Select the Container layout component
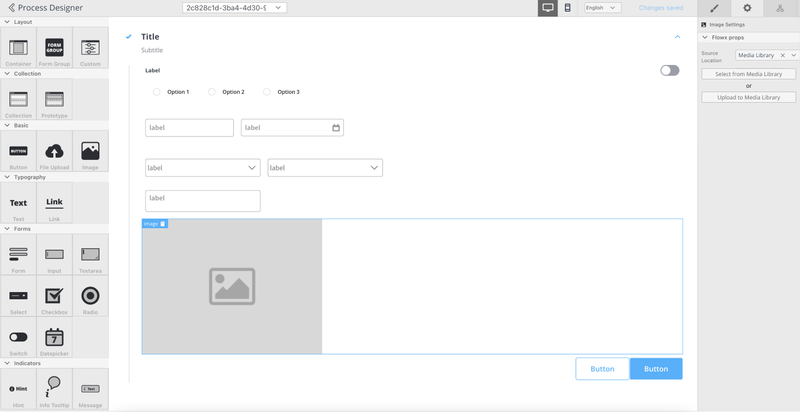Screen dimensions: 800x412 tap(18, 48)
